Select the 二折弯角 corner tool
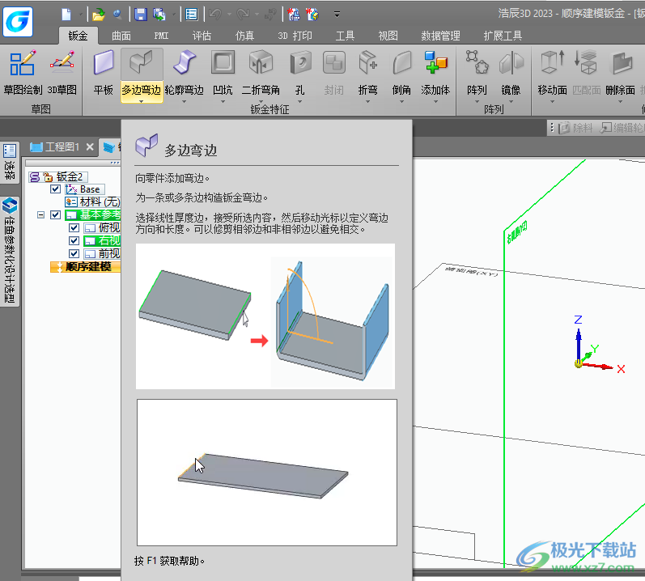Screen dimensions: 645x581 pos(261,73)
